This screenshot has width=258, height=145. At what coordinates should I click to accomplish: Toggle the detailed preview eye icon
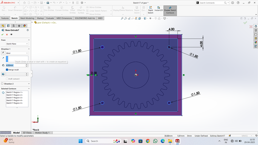click(x=11, y=35)
